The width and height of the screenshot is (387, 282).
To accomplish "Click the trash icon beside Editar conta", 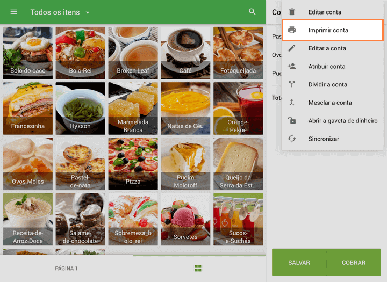I will (x=292, y=12).
